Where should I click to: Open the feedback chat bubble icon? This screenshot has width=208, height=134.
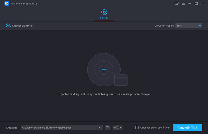(x=177, y=3)
